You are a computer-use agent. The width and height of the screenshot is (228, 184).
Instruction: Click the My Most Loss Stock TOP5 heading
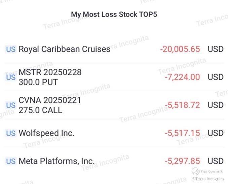114,14
